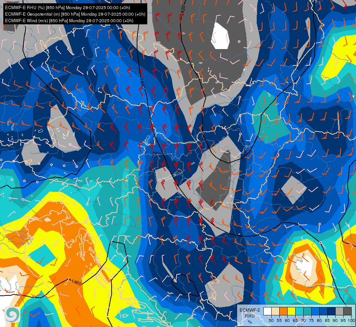The height and width of the screenshot is (327, 356).
Task: Click the legend value 90
Action: 335,320
